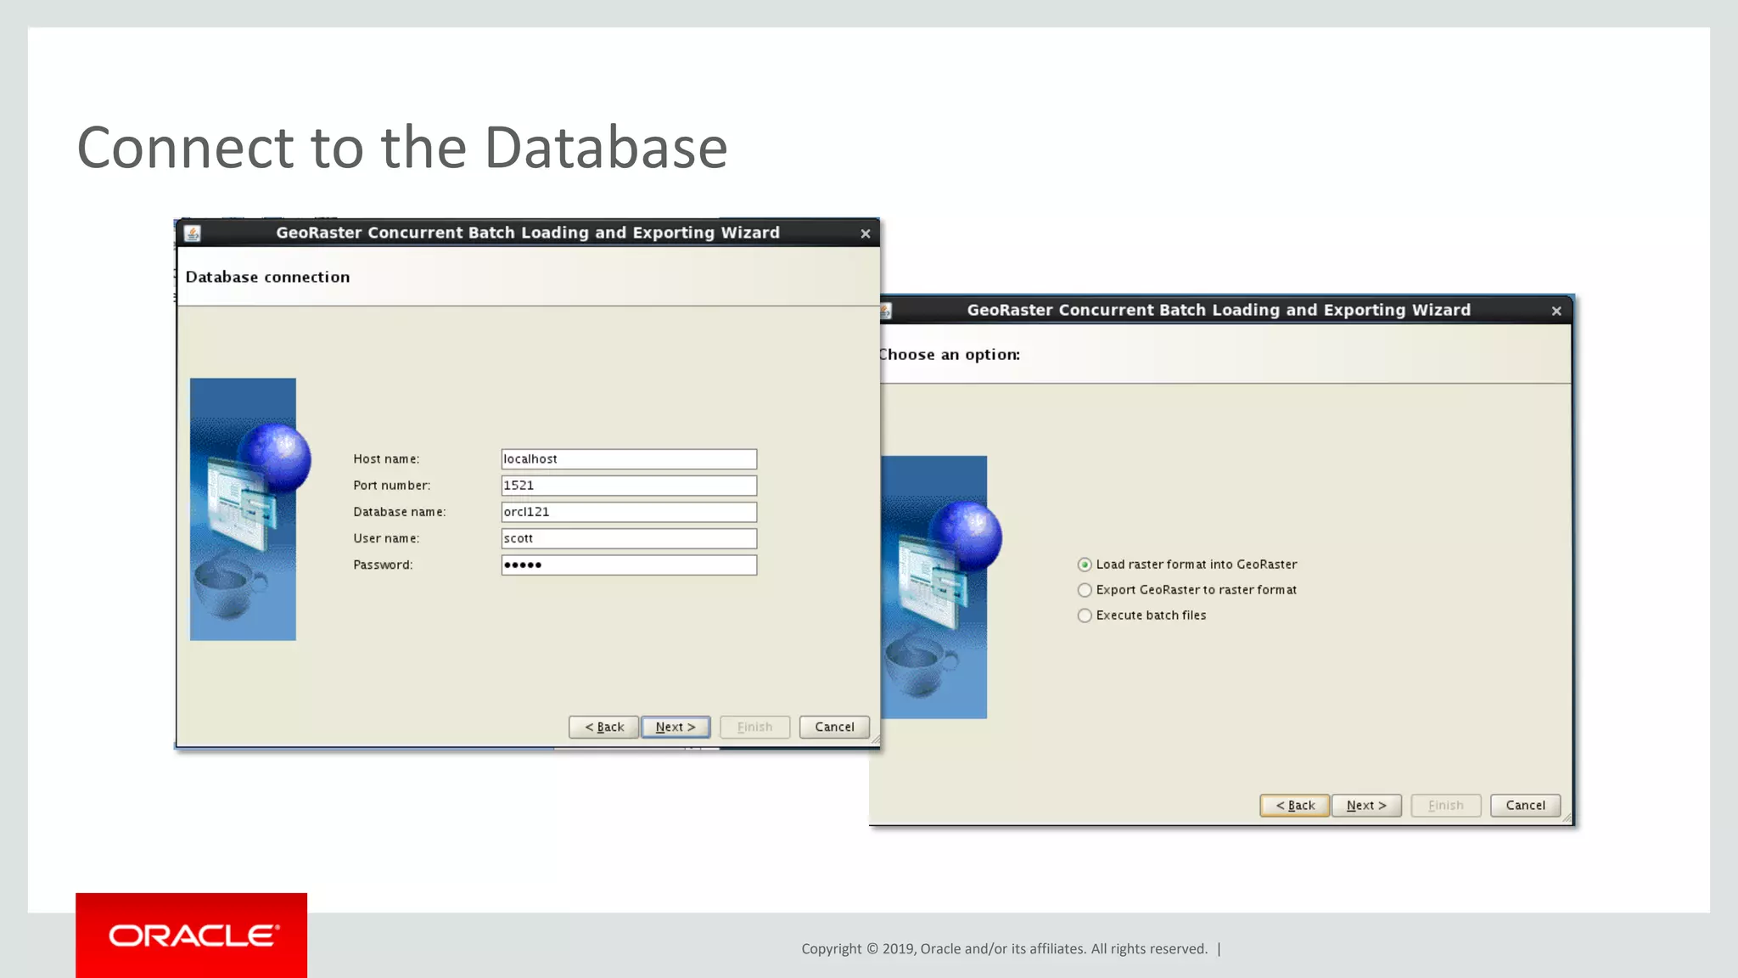1738x978 pixels.
Task: Click the disabled Finish button in Database connection window
Action: (754, 727)
